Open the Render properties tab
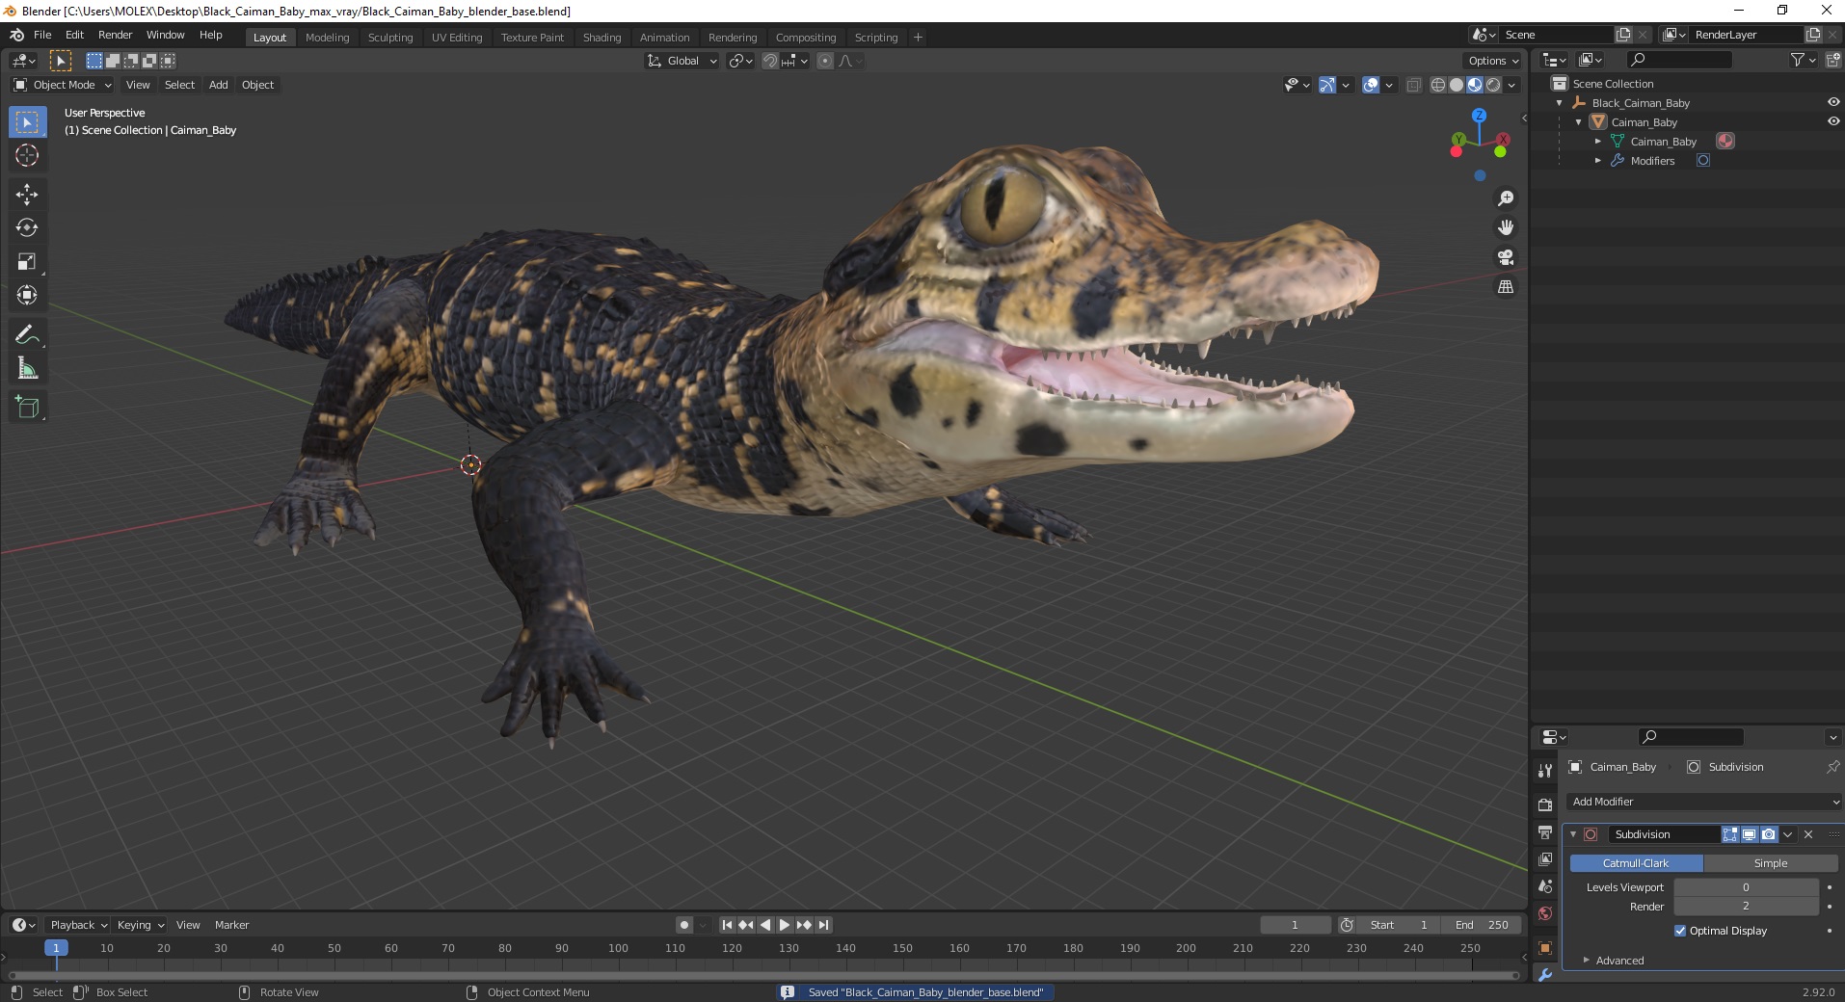The image size is (1845, 1002). pyautogui.click(x=1545, y=804)
